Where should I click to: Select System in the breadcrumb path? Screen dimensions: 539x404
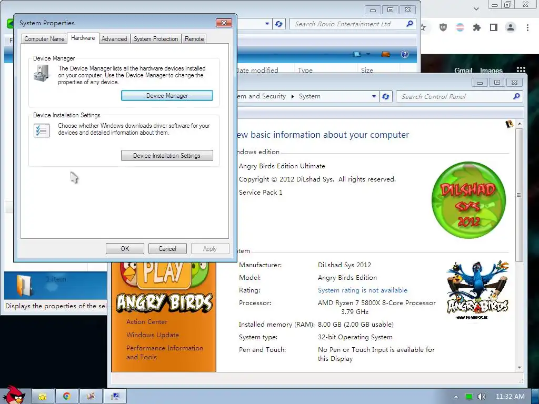(x=310, y=96)
